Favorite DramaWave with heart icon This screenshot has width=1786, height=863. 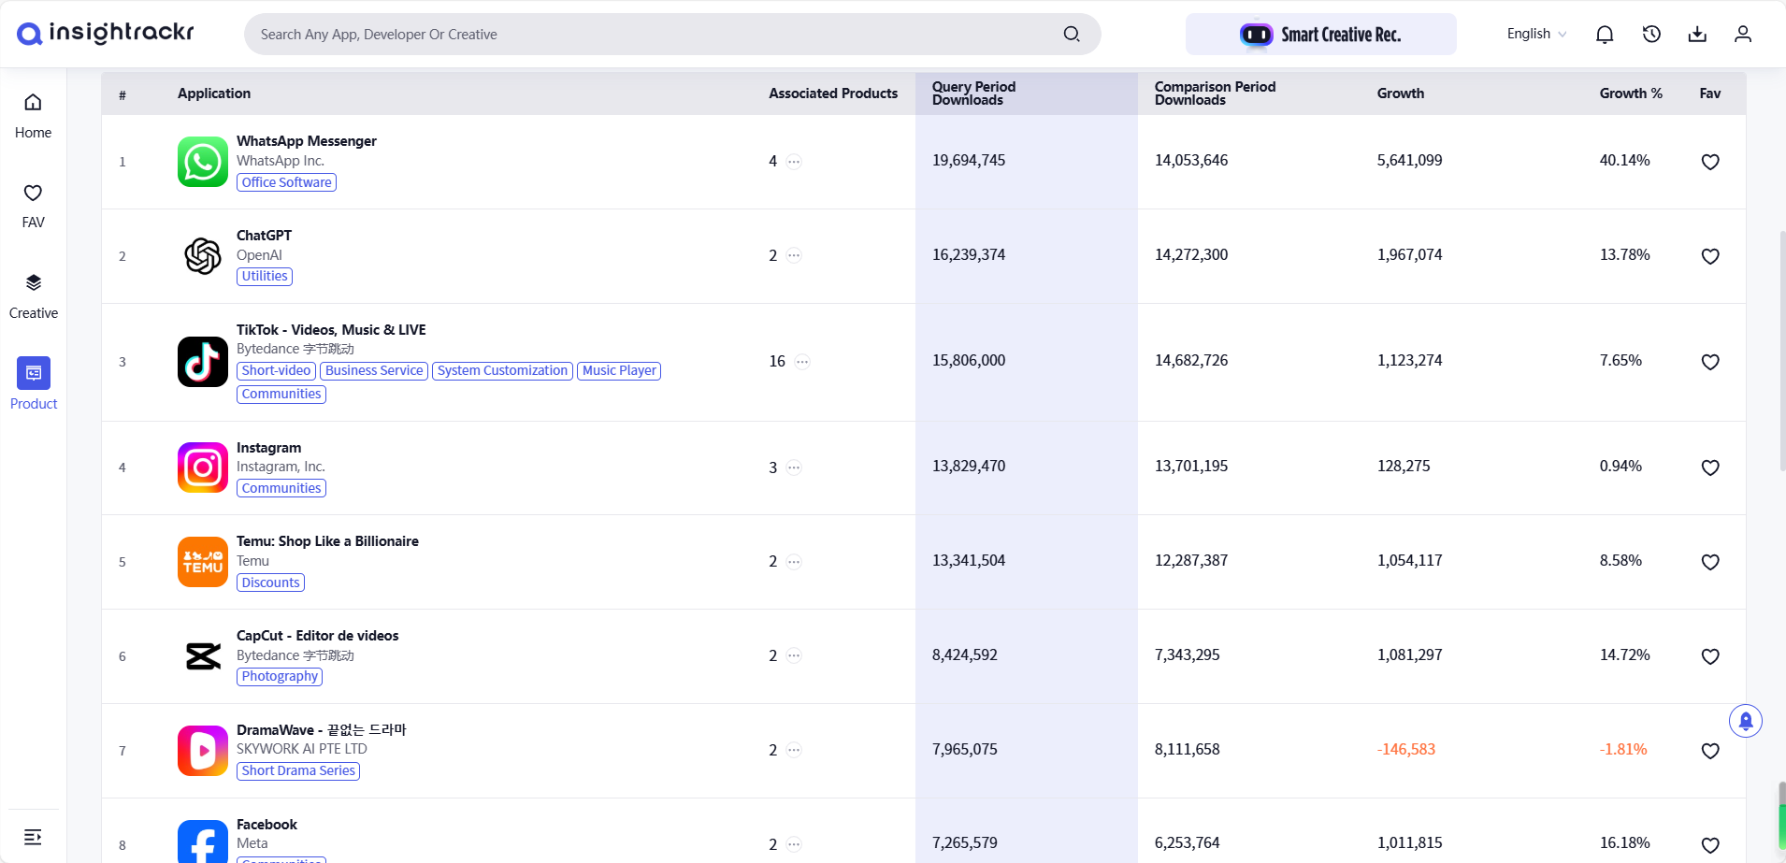[x=1710, y=751]
